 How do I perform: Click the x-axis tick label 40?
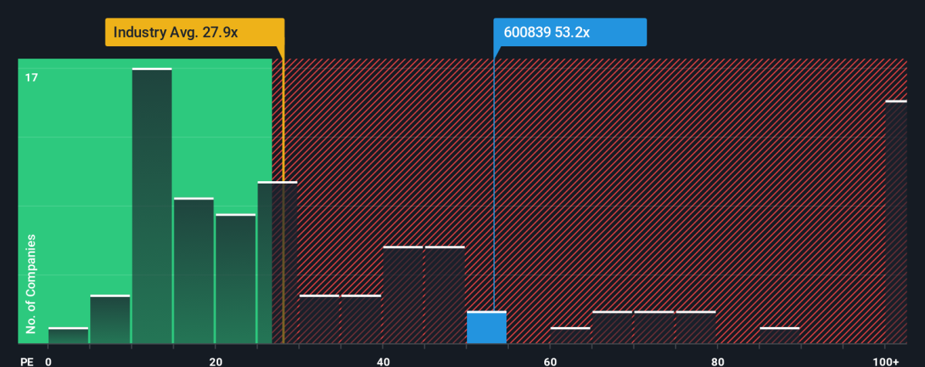(383, 361)
